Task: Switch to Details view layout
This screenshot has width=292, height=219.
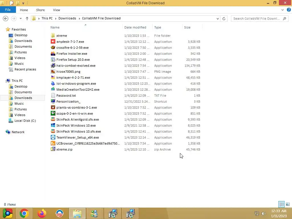Action: pyautogui.click(x=281, y=204)
